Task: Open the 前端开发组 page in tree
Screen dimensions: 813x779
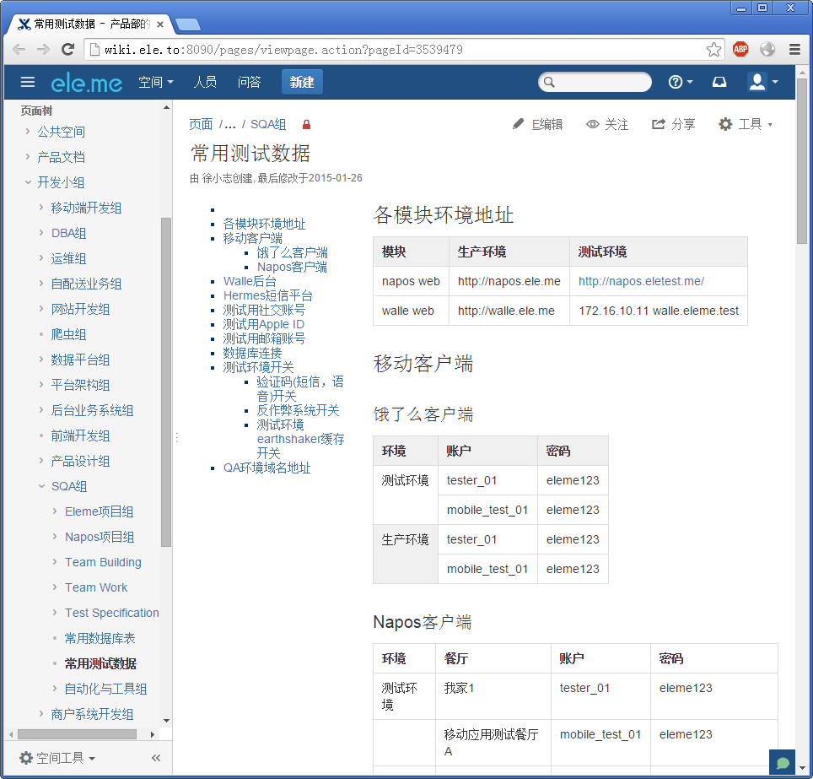Action: click(80, 435)
